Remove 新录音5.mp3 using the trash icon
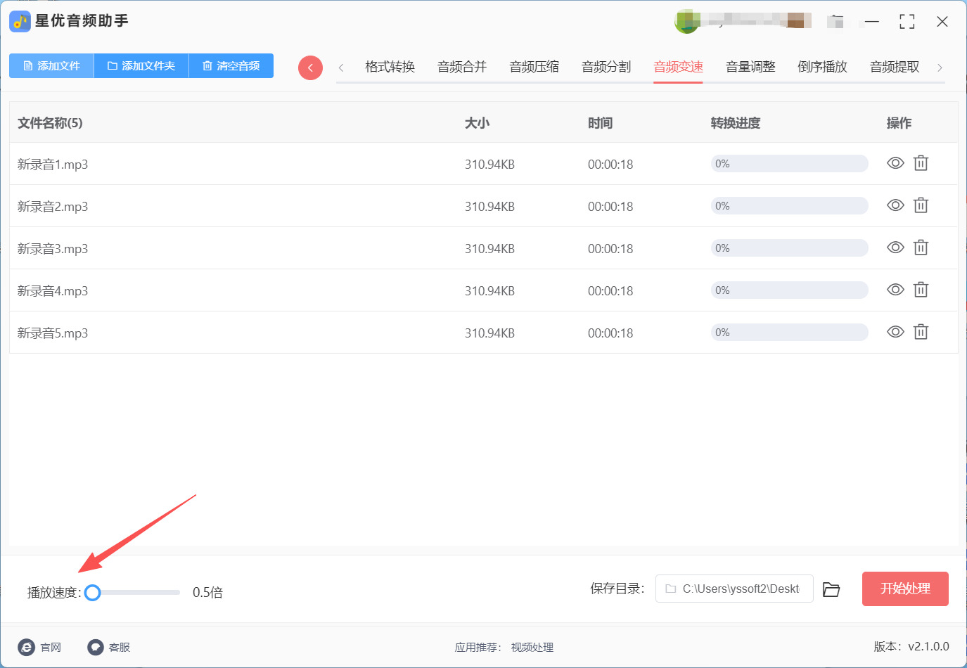 coord(921,332)
